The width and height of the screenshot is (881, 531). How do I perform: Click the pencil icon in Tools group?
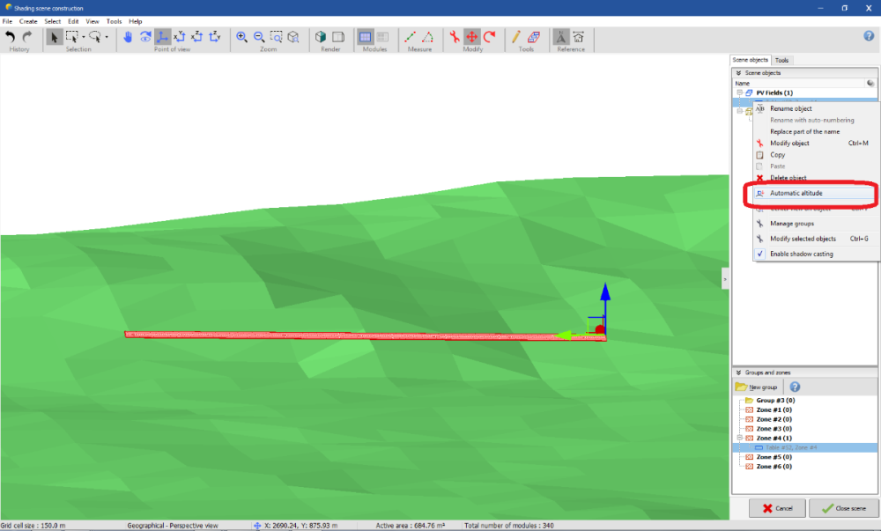click(x=517, y=37)
